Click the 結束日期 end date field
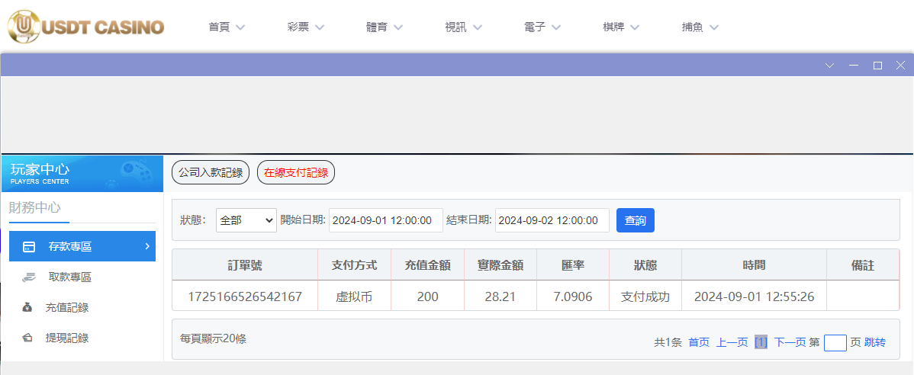914x375 pixels. (x=552, y=220)
